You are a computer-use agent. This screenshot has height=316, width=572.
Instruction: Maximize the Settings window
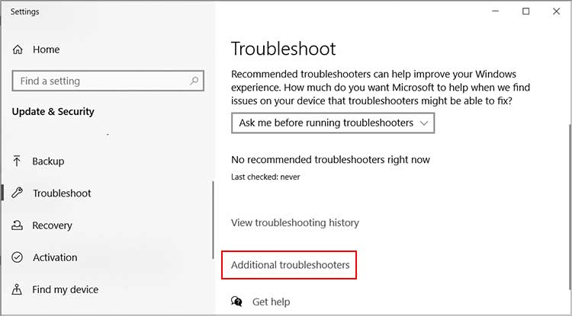pyautogui.click(x=525, y=11)
